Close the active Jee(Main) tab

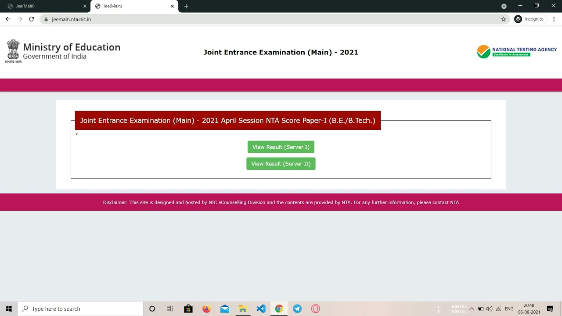pos(172,6)
